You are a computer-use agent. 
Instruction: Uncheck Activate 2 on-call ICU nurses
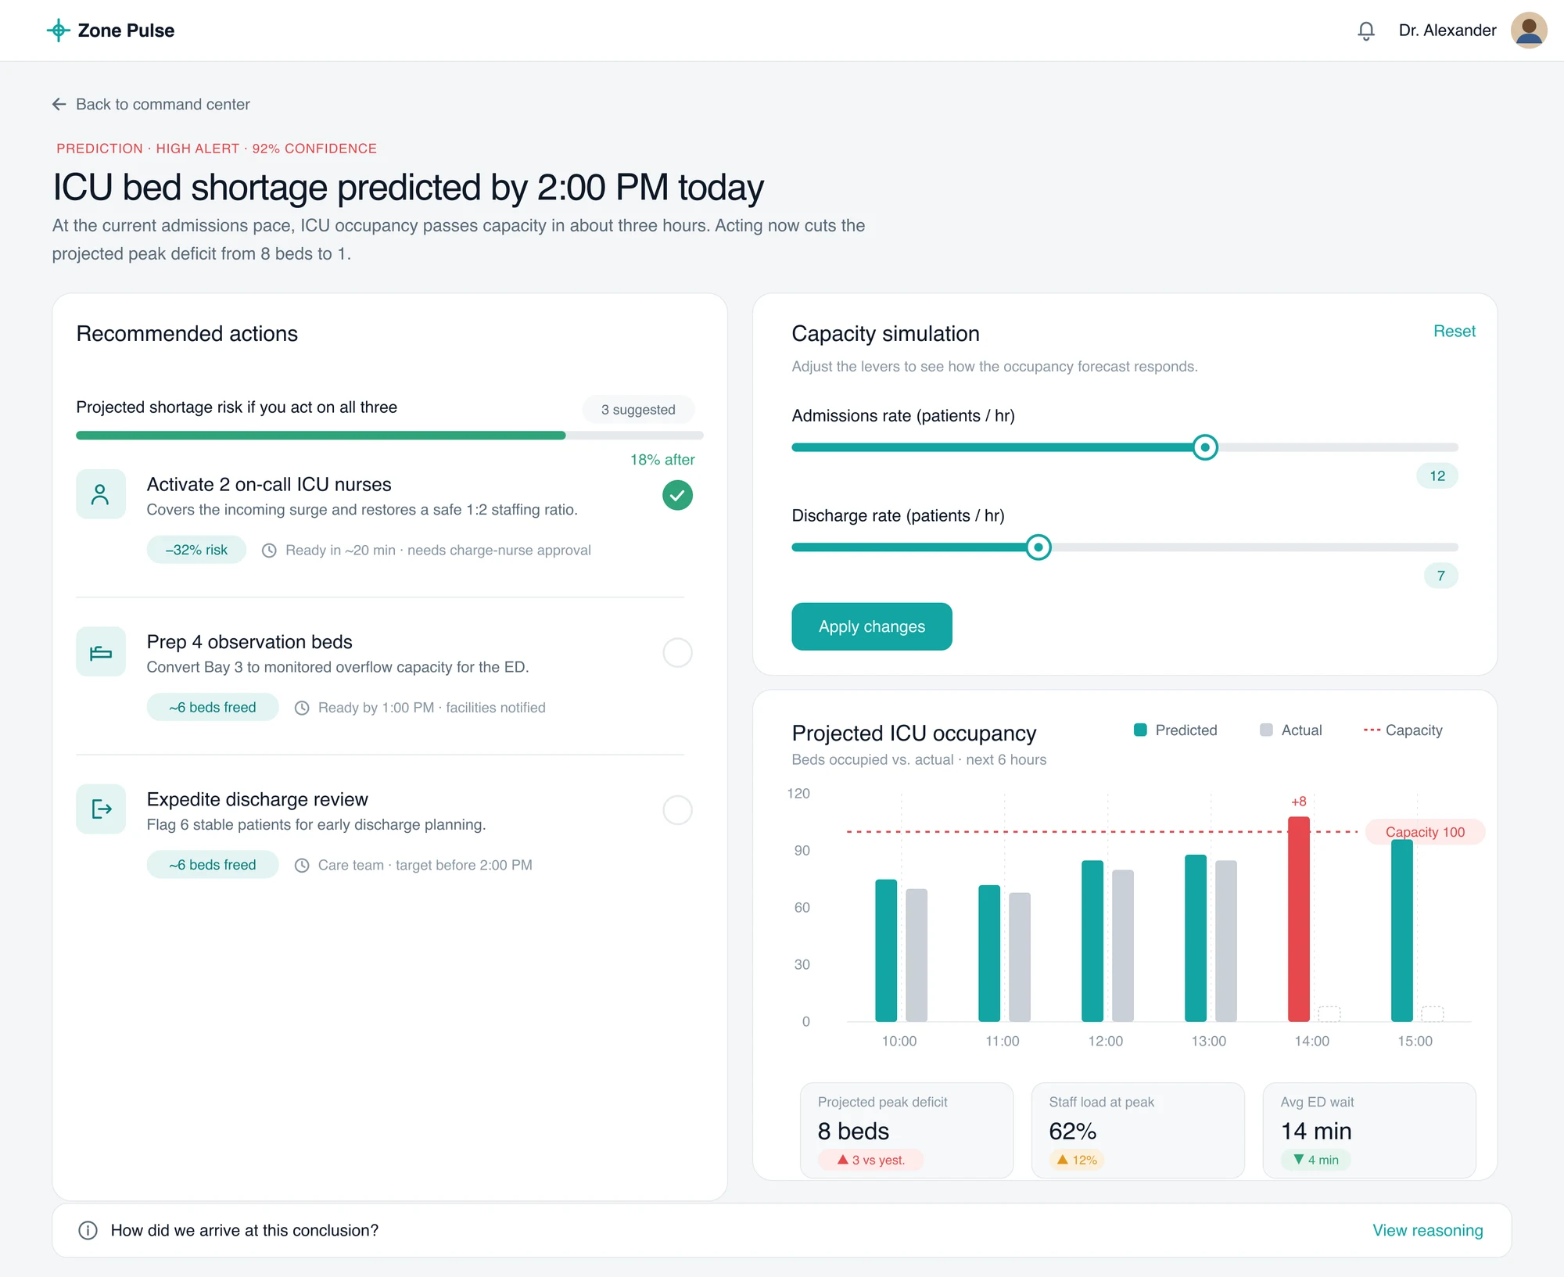677,495
